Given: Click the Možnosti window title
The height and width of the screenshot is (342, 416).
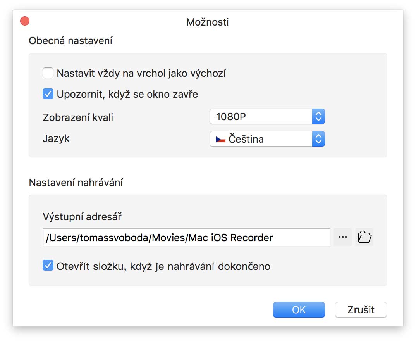Looking at the screenshot, I should (x=208, y=22).
